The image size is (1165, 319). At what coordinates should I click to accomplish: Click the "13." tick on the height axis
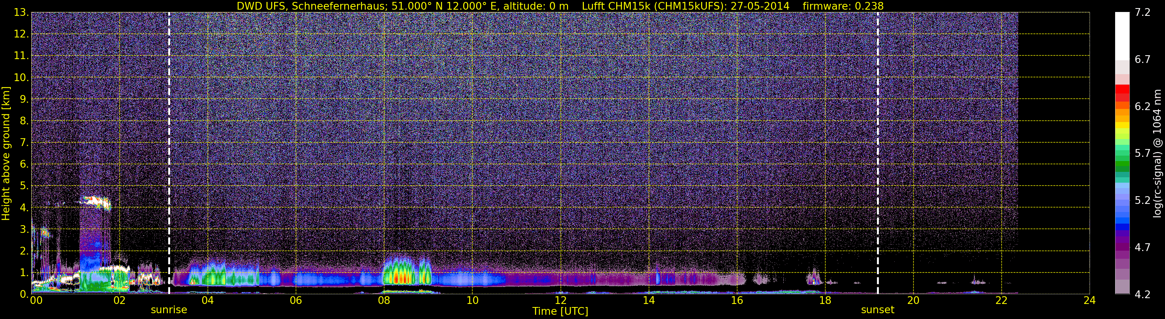click(x=21, y=12)
